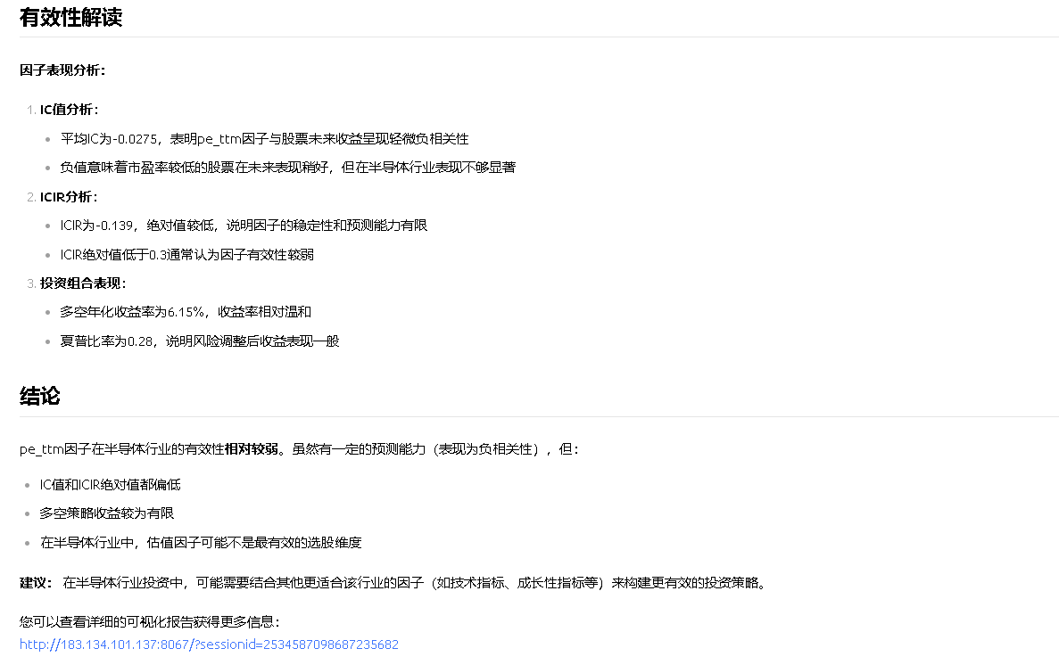Click the 夏普比率为0.28 bullet line
The height and width of the screenshot is (665, 1059).
tap(199, 341)
